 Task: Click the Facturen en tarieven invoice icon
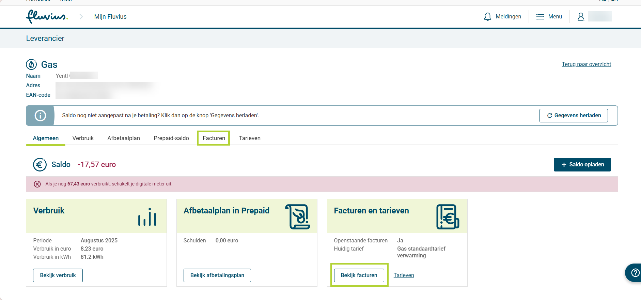448,217
